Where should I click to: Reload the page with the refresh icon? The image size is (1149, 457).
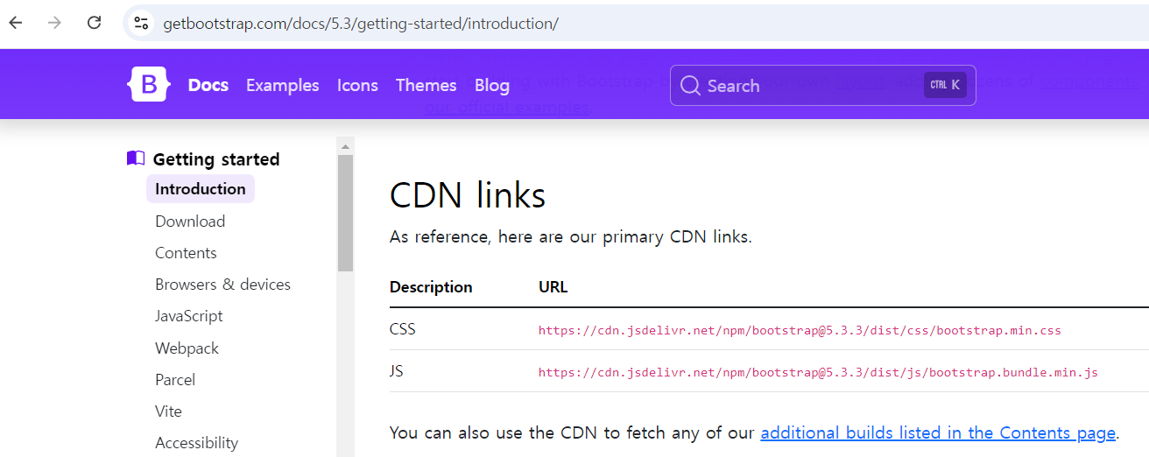(x=94, y=24)
